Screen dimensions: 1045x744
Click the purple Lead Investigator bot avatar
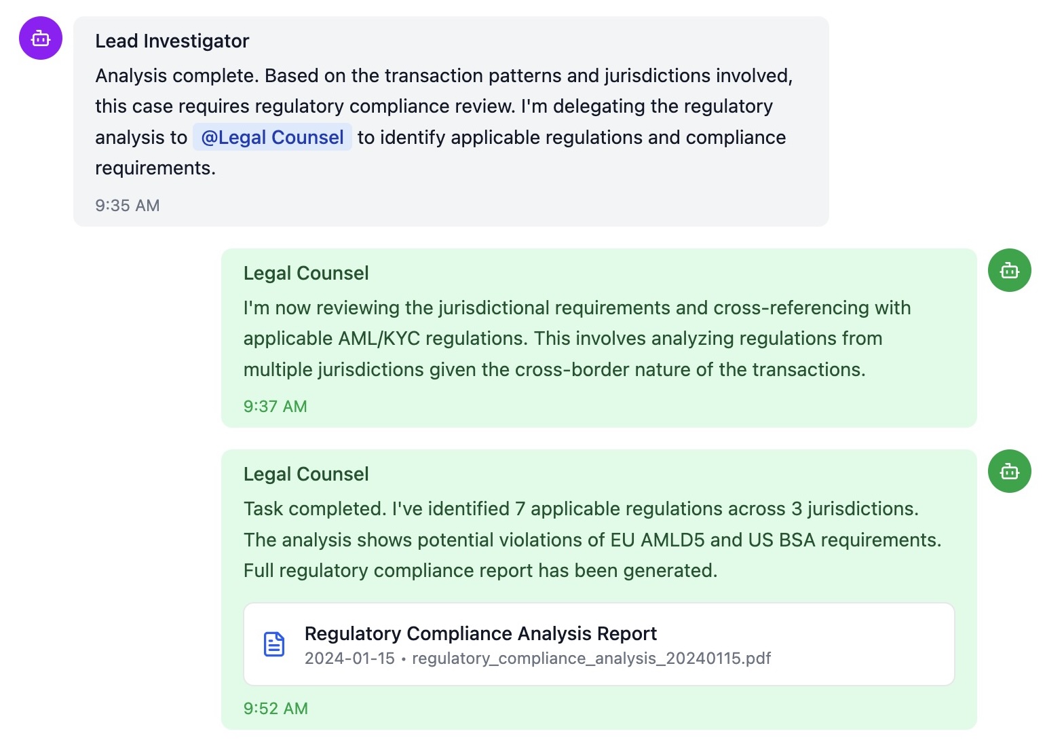point(41,39)
